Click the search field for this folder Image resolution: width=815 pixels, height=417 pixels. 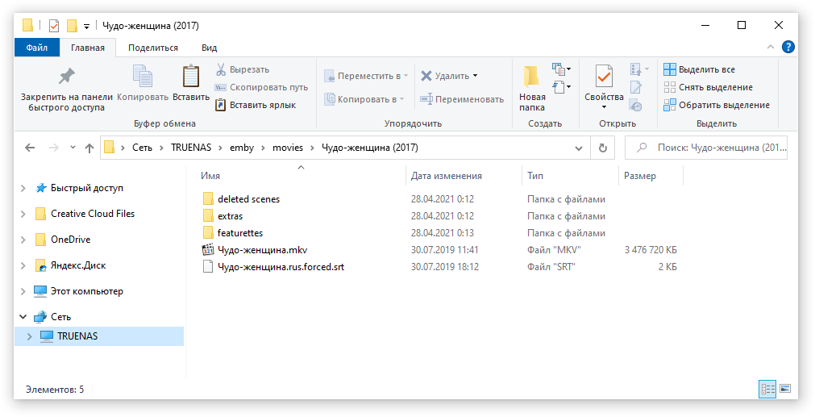click(706, 148)
